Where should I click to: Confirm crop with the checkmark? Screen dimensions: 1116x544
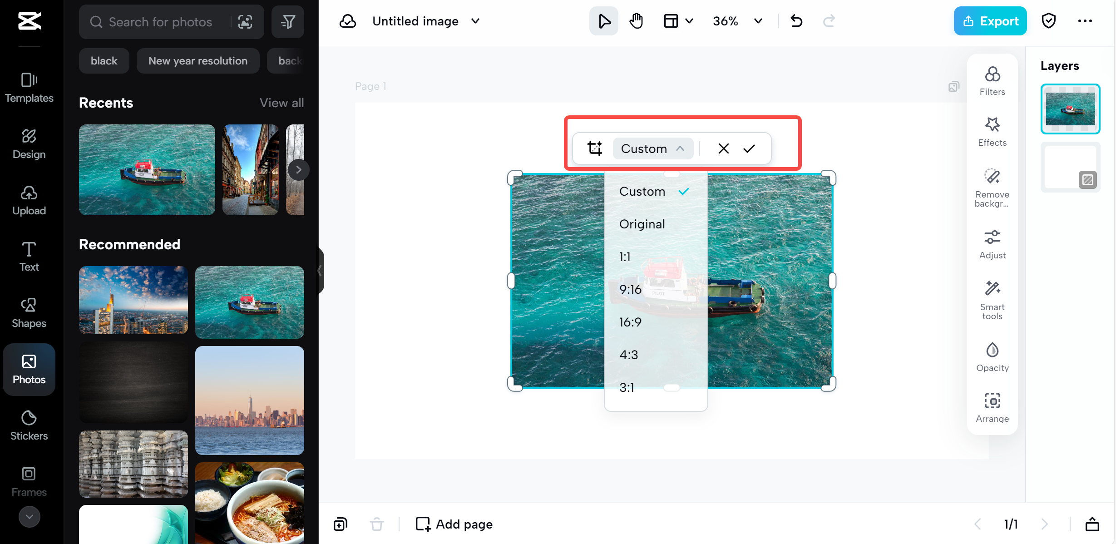tap(749, 148)
